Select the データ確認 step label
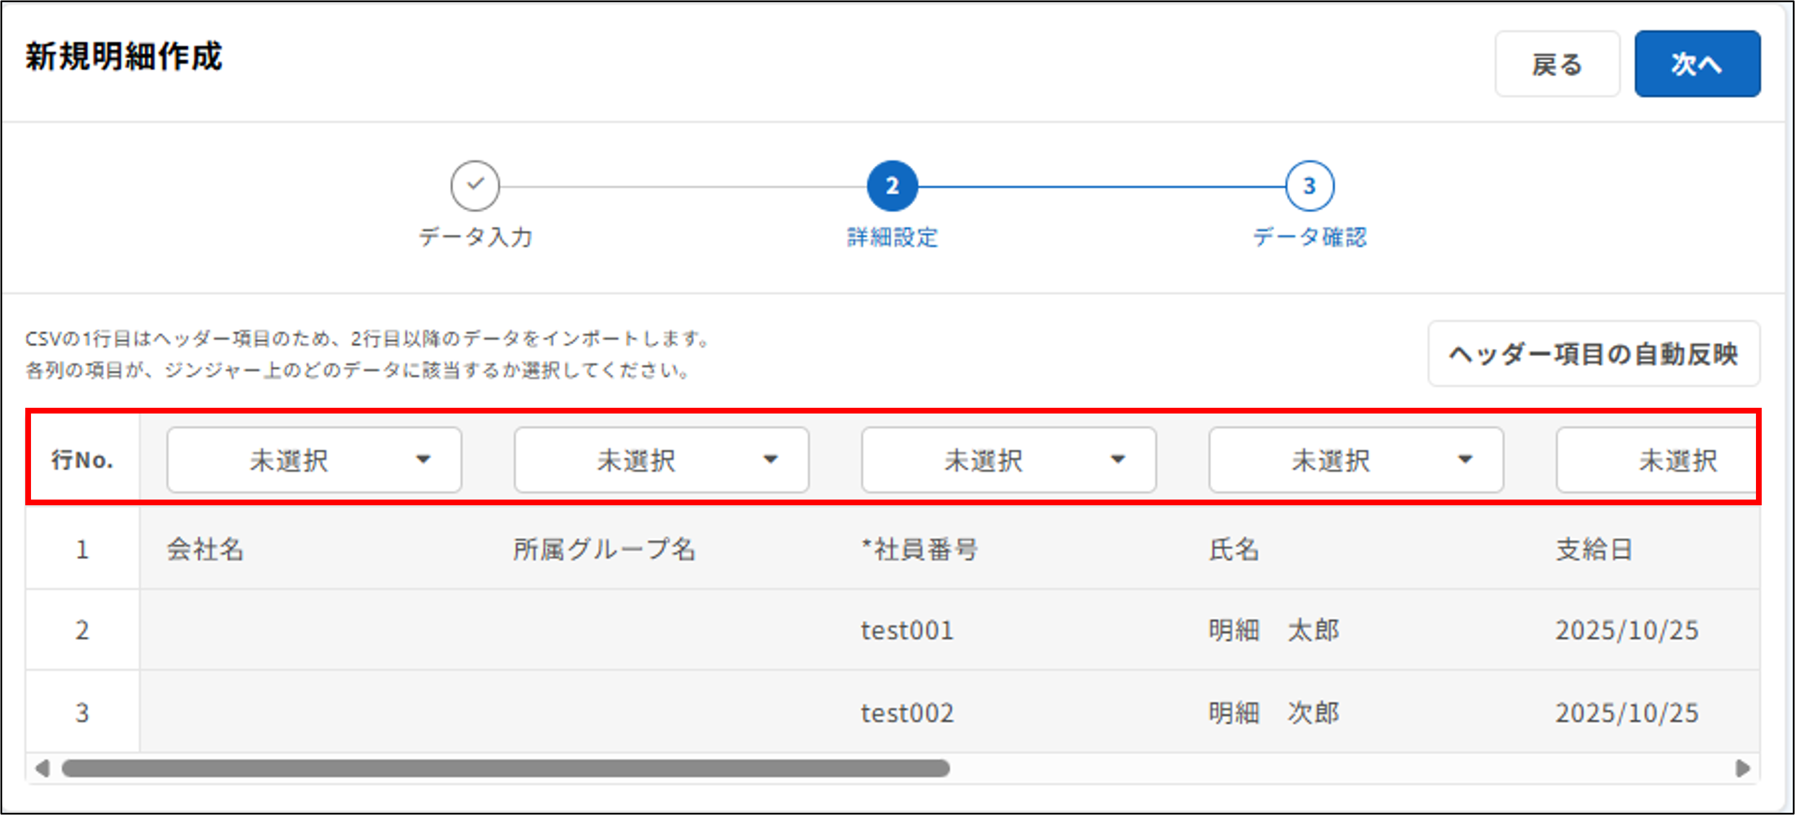Image resolution: width=1795 pixels, height=815 pixels. point(1309,238)
